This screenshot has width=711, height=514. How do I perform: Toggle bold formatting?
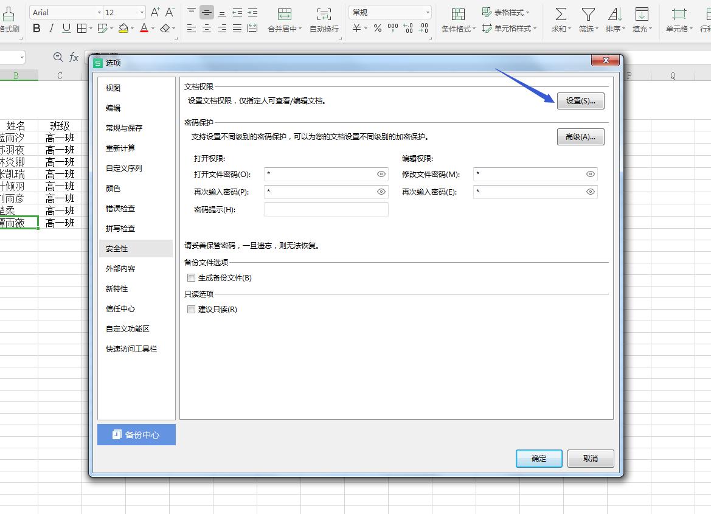tap(36, 29)
